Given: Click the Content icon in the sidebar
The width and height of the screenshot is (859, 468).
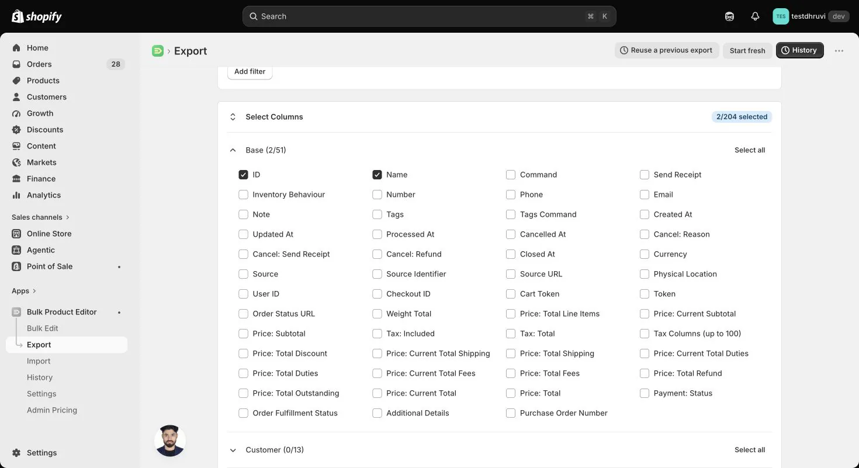Looking at the screenshot, I should (16, 146).
